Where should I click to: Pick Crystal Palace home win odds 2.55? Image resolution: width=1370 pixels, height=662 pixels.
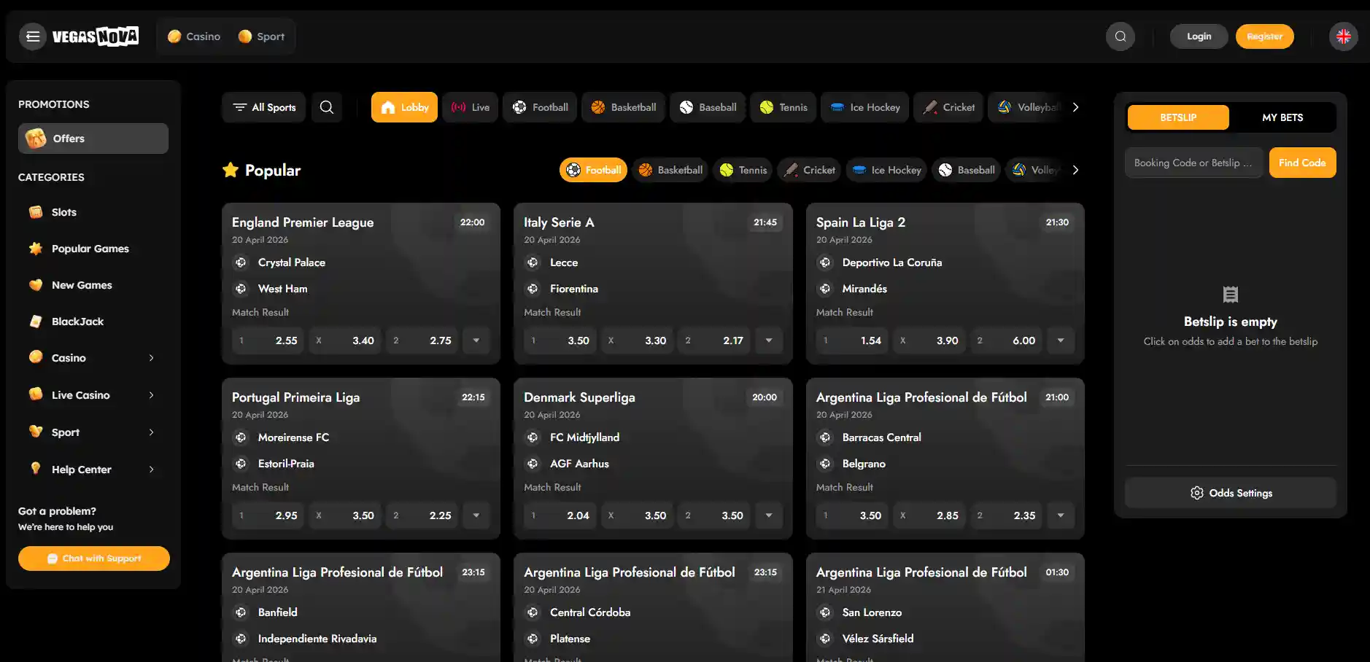pyautogui.click(x=269, y=340)
